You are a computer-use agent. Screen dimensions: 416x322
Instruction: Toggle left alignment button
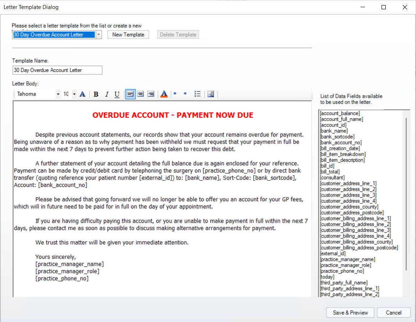point(130,94)
